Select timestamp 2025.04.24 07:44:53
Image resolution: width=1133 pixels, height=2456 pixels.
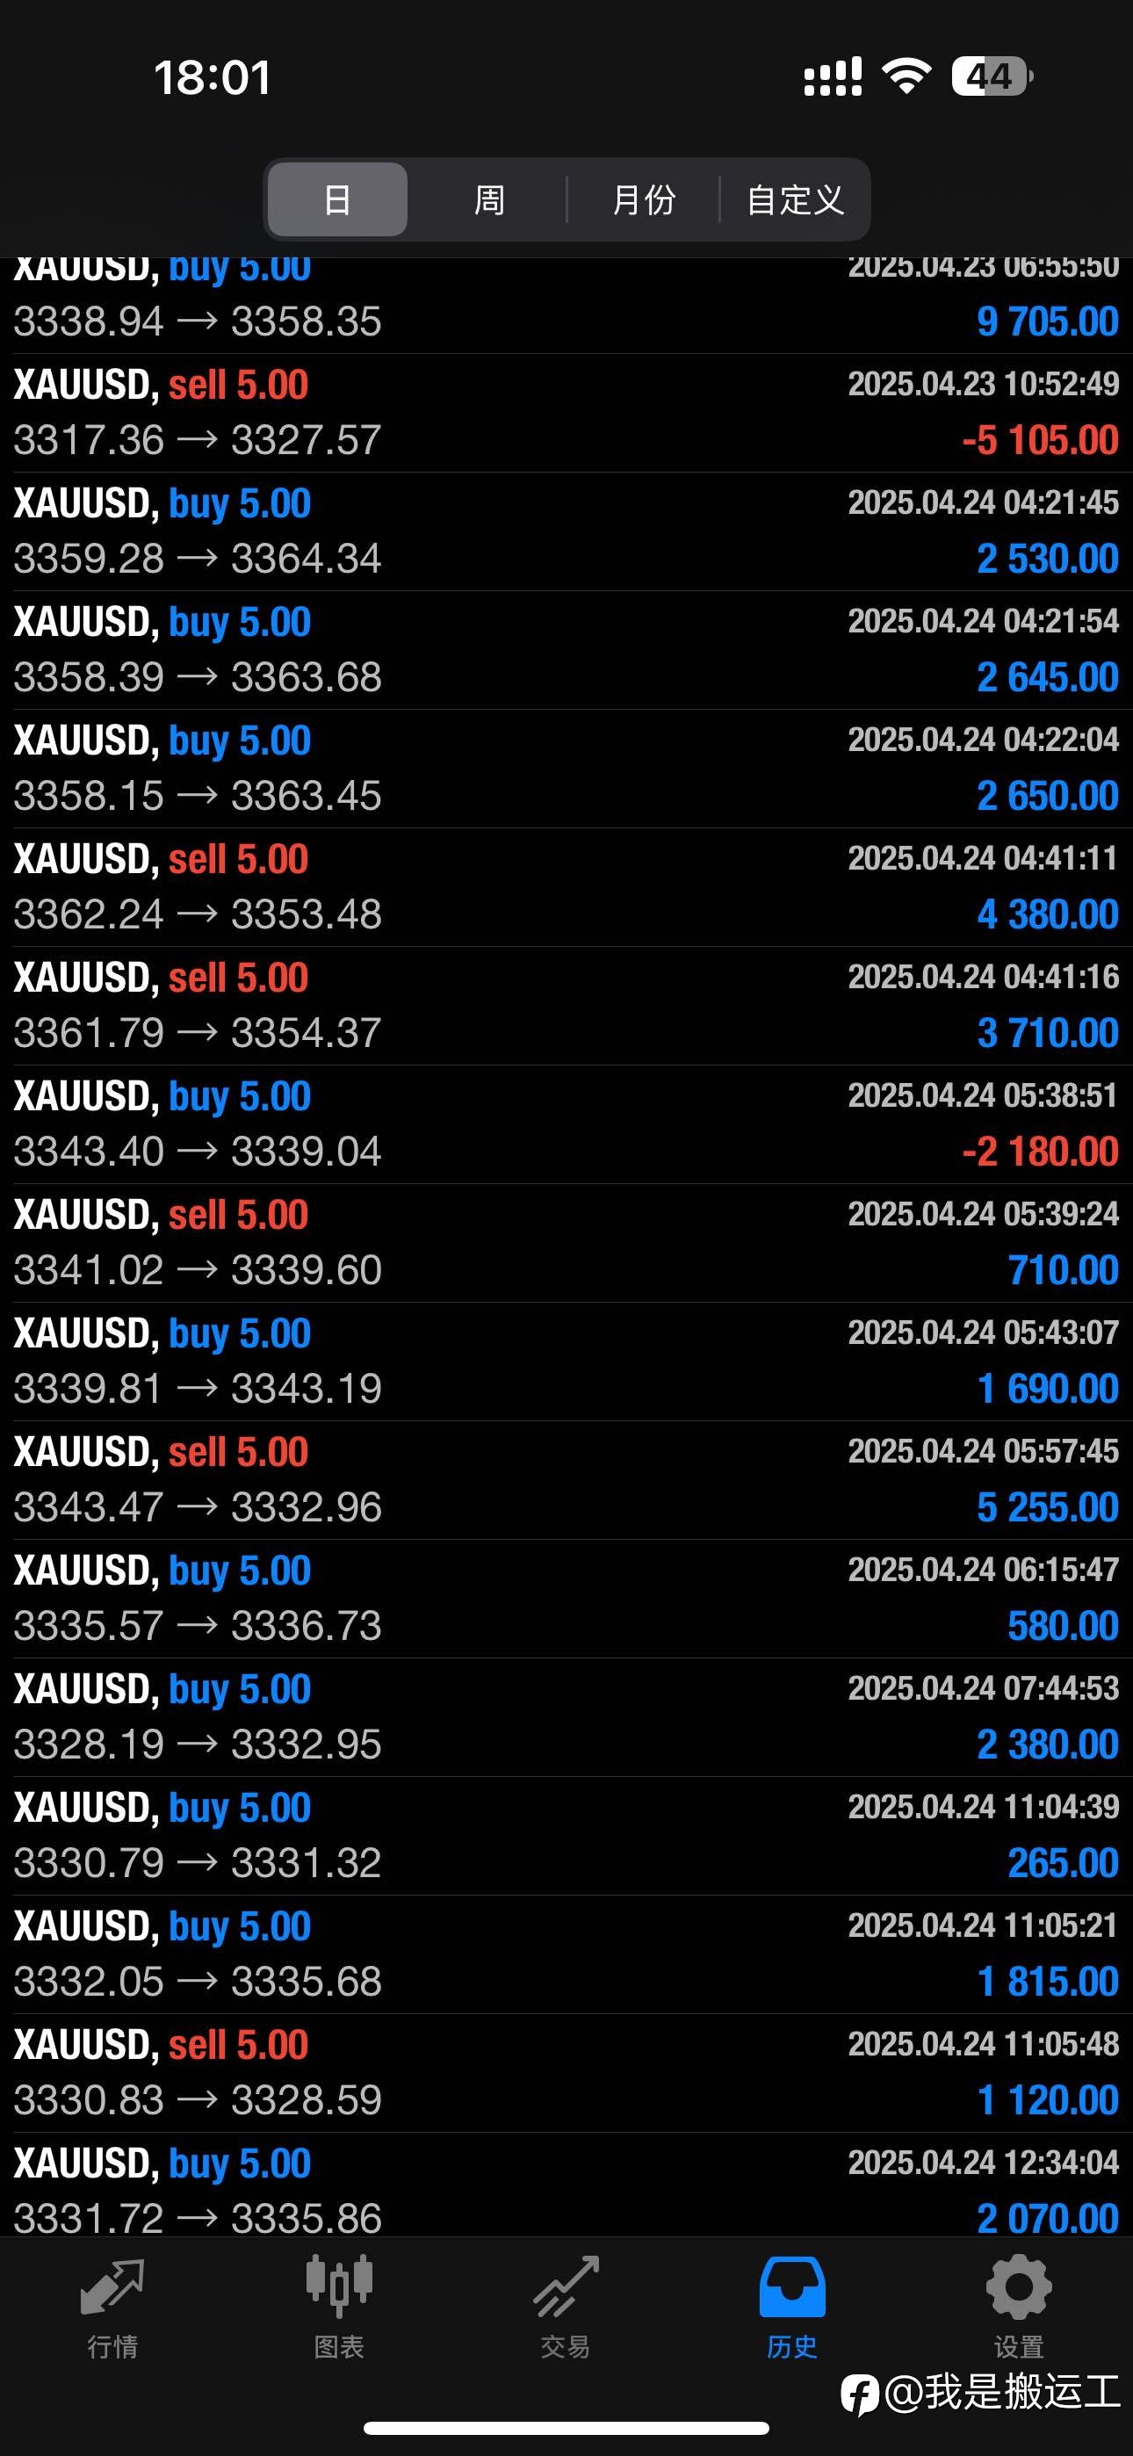point(984,1688)
